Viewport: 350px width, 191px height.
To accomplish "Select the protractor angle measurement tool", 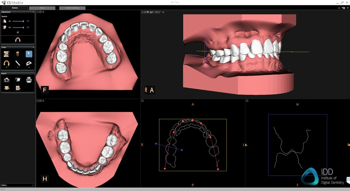I will click(29, 63).
